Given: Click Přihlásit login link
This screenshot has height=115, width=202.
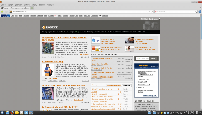Looking at the screenshot, I should point(144,19).
